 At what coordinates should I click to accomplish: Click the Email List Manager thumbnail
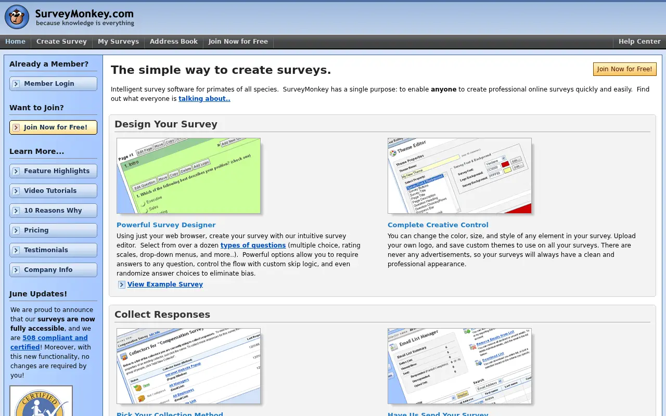459,366
